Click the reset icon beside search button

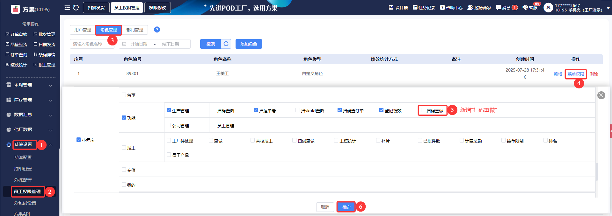[226, 44]
